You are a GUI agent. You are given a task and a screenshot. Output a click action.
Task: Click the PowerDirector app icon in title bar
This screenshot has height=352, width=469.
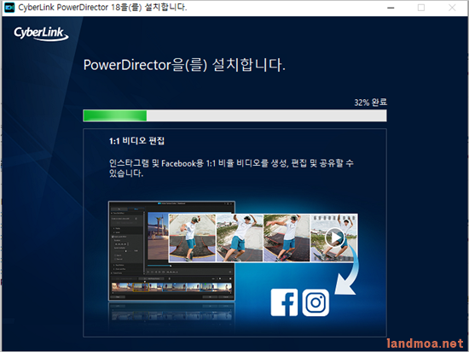tap(9, 8)
